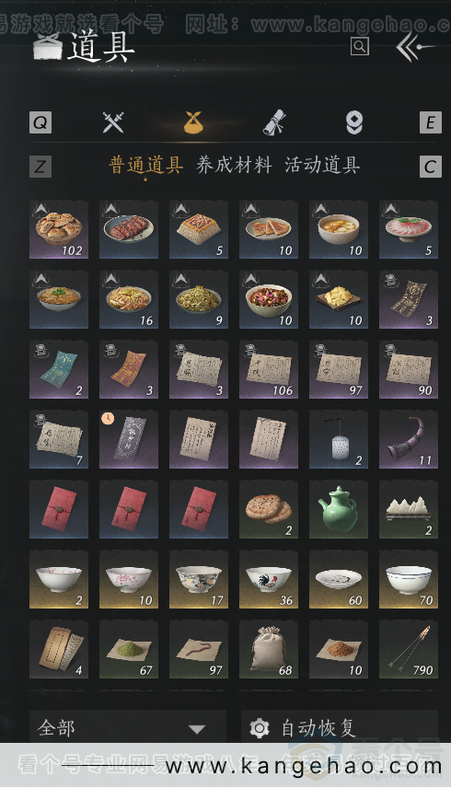Click the back arrow icon

415,47
